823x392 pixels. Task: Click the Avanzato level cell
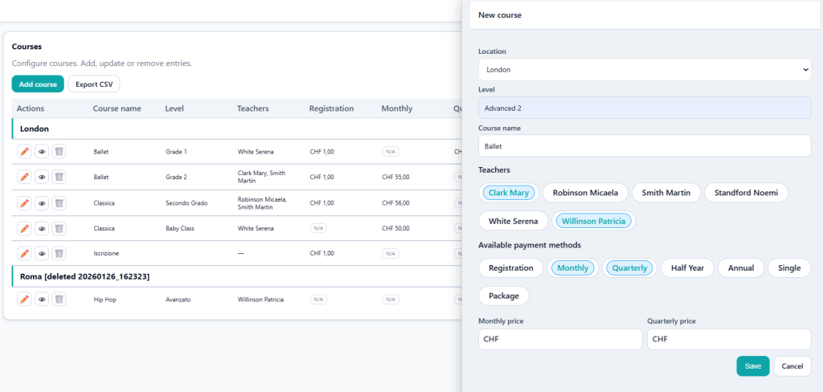coord(178,300)
